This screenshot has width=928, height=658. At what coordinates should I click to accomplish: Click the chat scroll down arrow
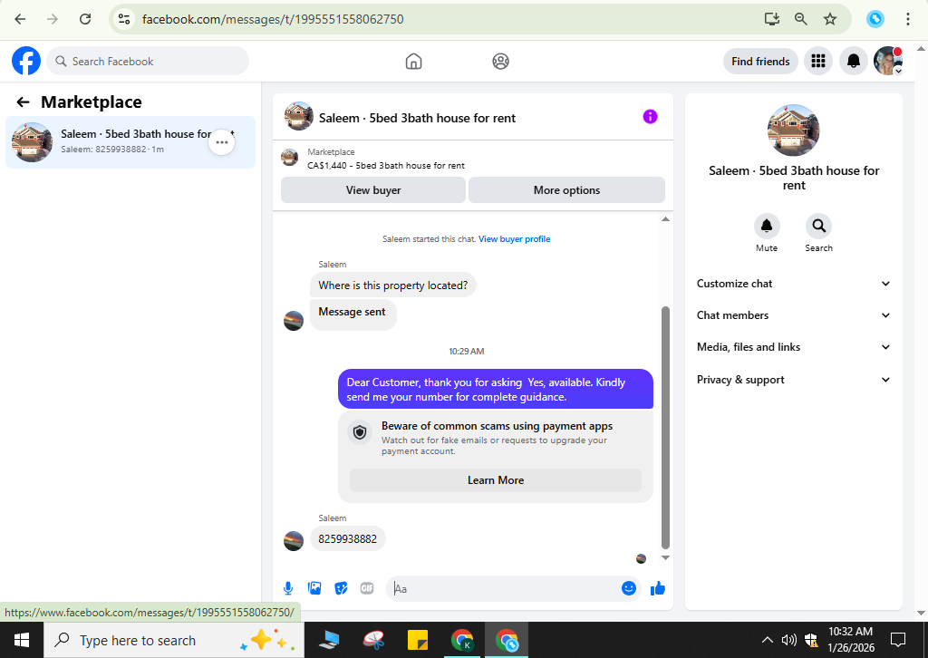[x=665, y=557]
